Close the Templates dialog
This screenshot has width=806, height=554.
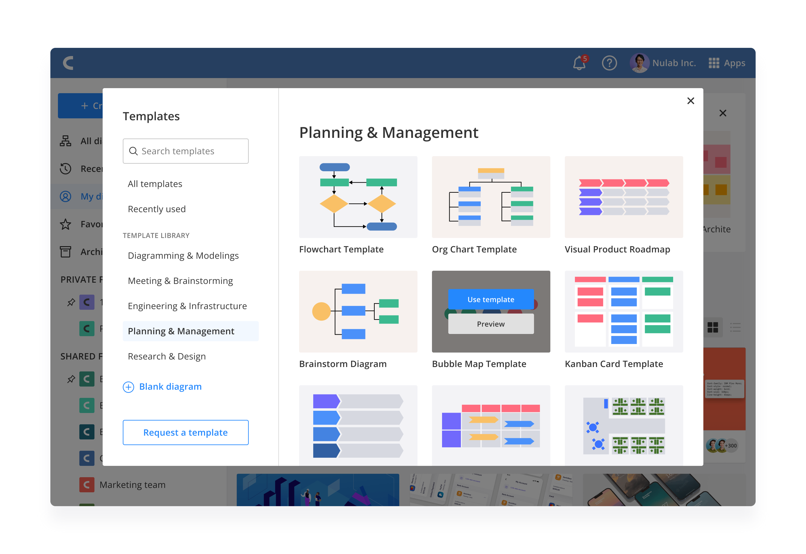coord(690,101)
